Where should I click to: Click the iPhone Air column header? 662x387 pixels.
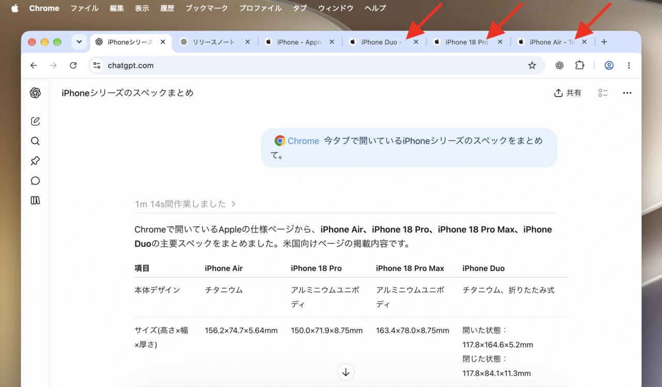tap(223, 269)
